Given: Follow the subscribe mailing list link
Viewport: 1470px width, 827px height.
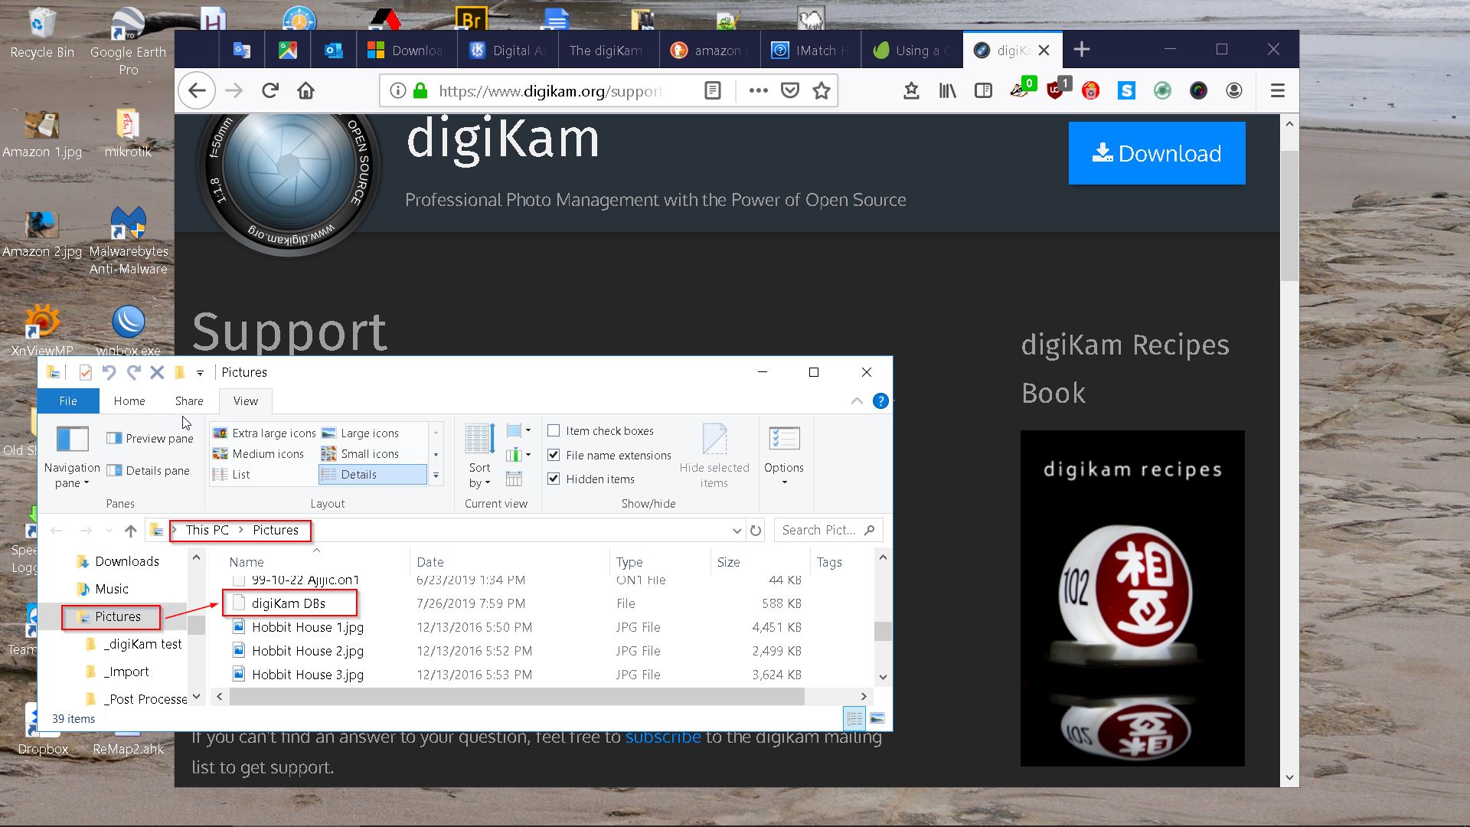Looking at the screenshot, I should coord(662,737).
